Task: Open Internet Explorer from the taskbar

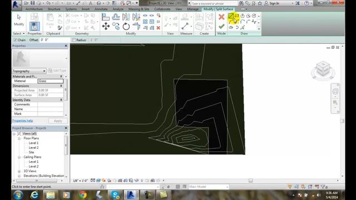Action: click(x=34, y=195)
